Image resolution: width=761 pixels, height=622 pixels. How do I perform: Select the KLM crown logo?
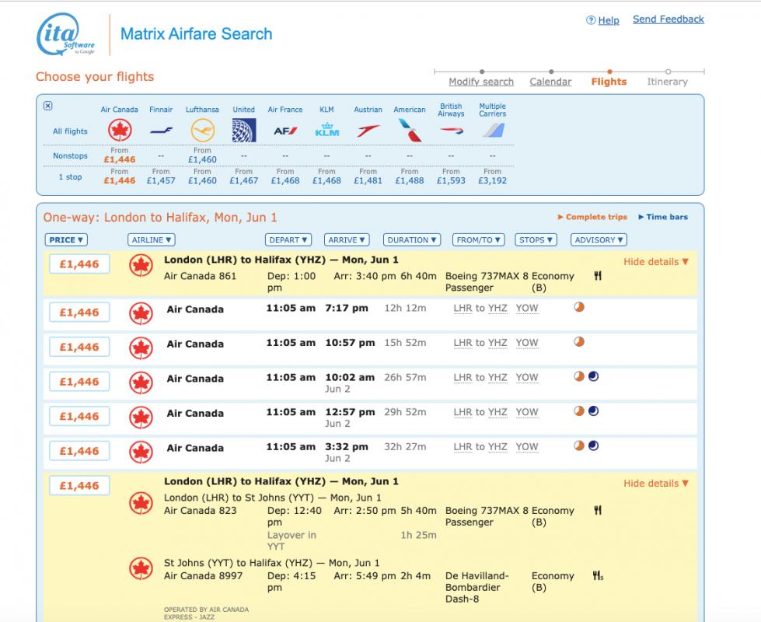click(x=326, y=129)
